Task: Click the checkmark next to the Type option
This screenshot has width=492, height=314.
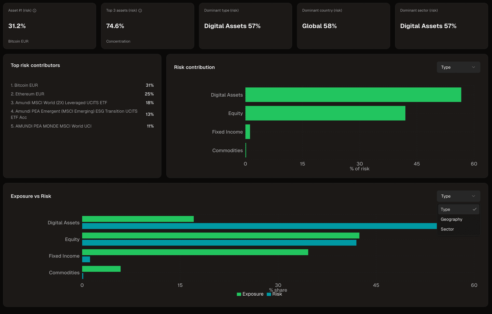Action: click(474, 209)
